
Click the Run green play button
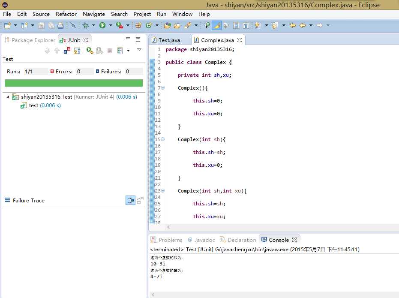102,26
